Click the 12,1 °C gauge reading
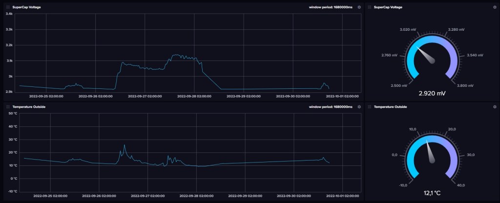500x203 pixels. (x=432, y=193)
